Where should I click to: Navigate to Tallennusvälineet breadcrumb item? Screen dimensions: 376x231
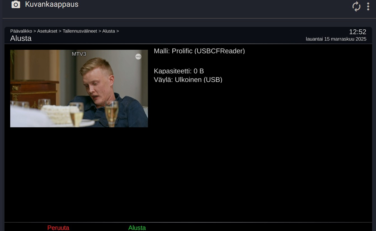coord(80,31)
